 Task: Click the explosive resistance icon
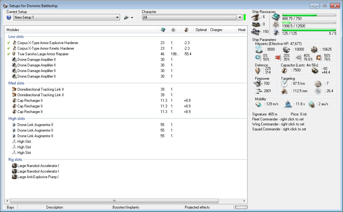click(319, 57)
